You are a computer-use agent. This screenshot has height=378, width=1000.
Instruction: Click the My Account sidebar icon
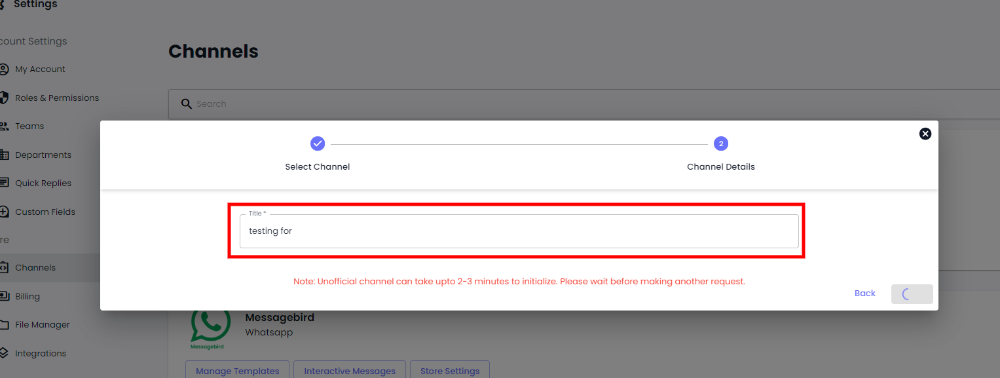click(x=4, y=69)
